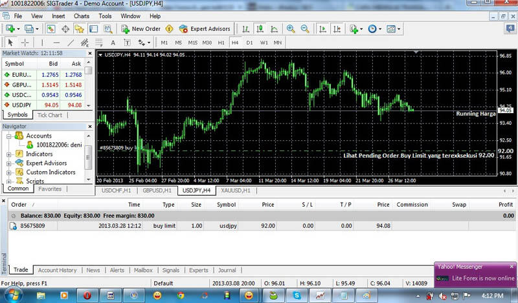Select the text label 'T' tool
This screenshot has width=518, height=303.
point(127,43)
